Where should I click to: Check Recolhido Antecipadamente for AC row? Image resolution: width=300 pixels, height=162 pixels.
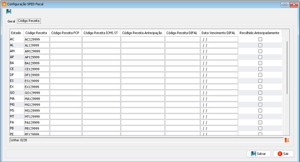(x=260, y=39)
